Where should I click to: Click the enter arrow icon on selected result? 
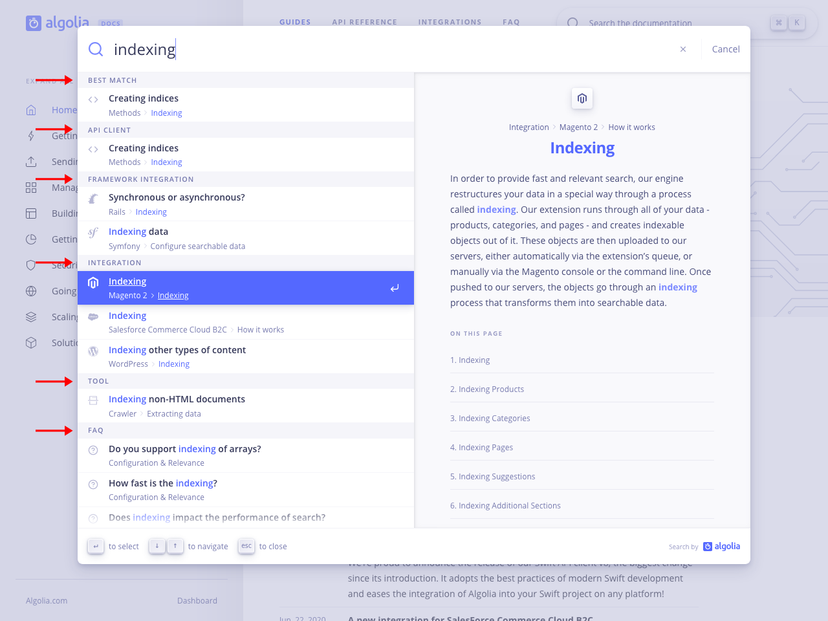[395, 288]
